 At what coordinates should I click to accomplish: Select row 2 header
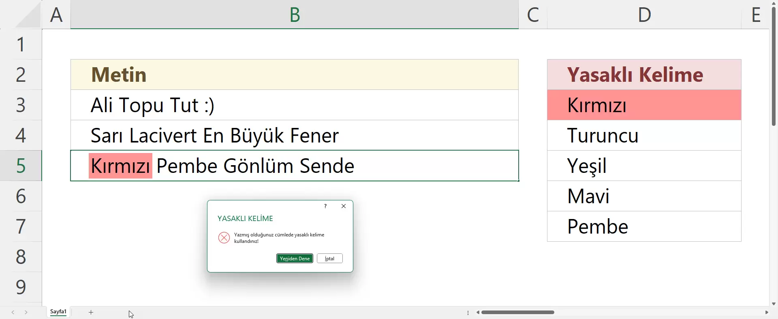click(21, 74)
